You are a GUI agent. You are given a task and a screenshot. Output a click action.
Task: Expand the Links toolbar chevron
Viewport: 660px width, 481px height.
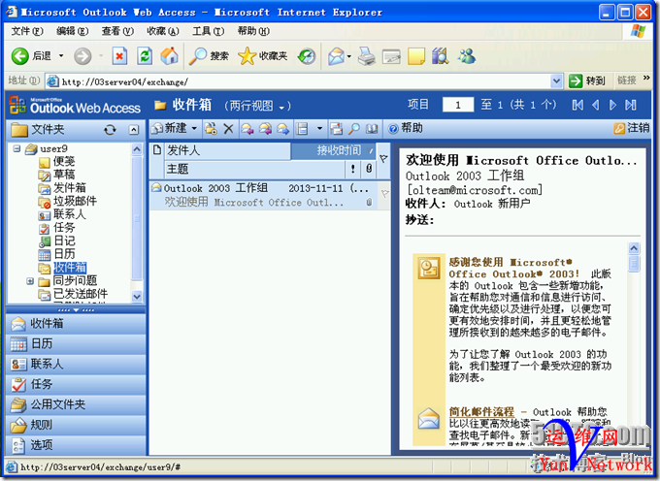646,78
